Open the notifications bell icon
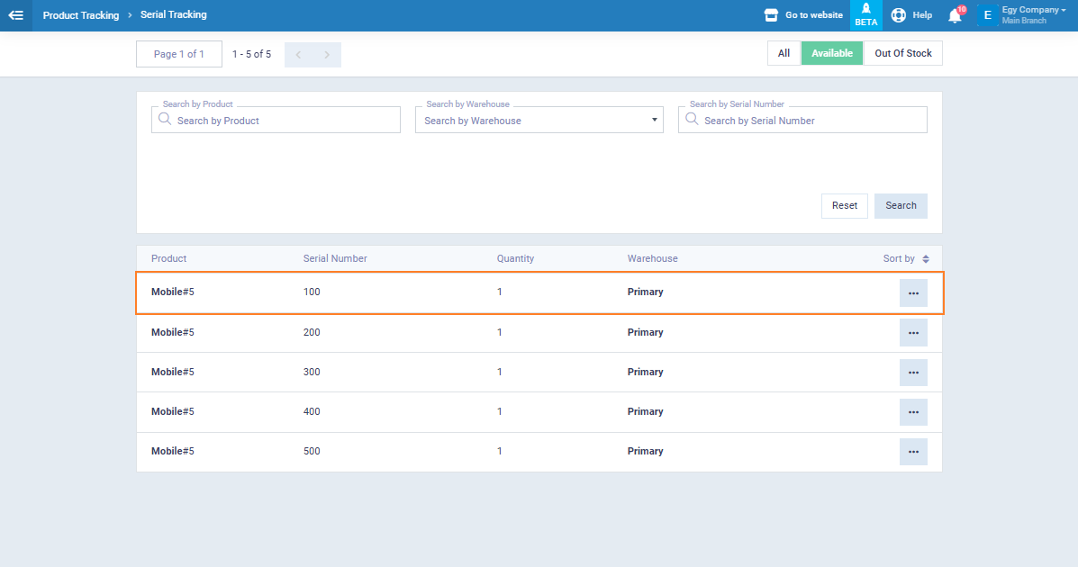The width and height of the screenshot is (1078, 567). [955, 15]
